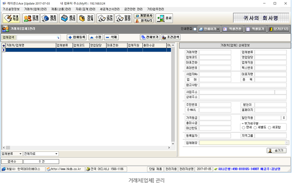Open the 자료집계 toolbar icon

pos(86,18)
